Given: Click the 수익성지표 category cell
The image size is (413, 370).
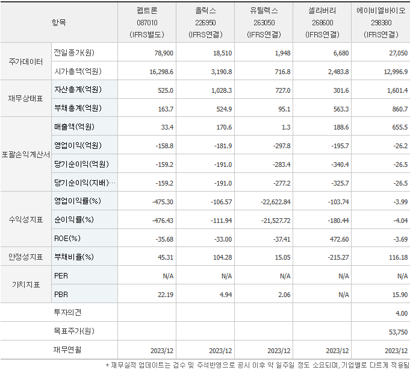Looking at the screenshot, I should click(x=26, y=220).
